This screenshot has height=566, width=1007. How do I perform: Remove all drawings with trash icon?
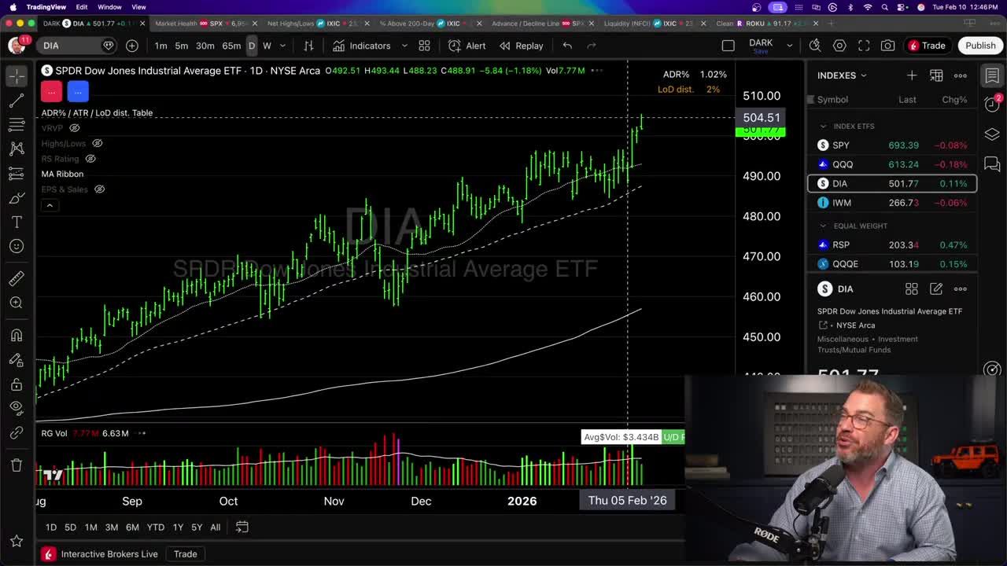pos(17,465)
